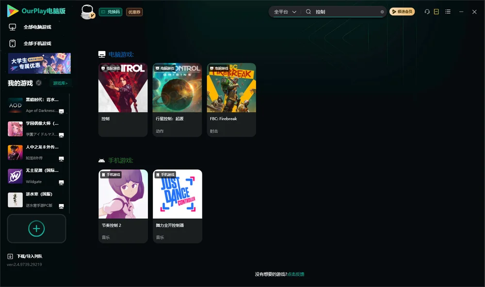
Task: Click version text ver:2.4.9739.29219
Action: (24, 265)
